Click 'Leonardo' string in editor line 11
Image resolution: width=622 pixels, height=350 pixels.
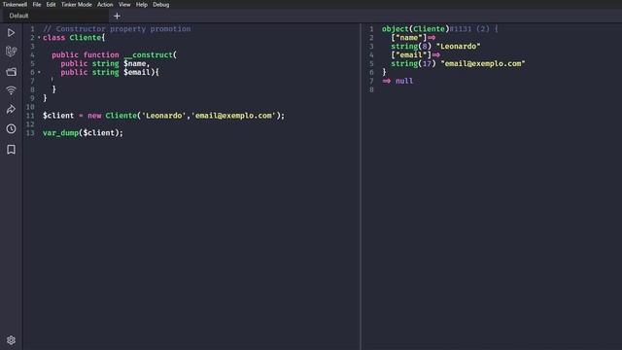click(x=164, y=116)
